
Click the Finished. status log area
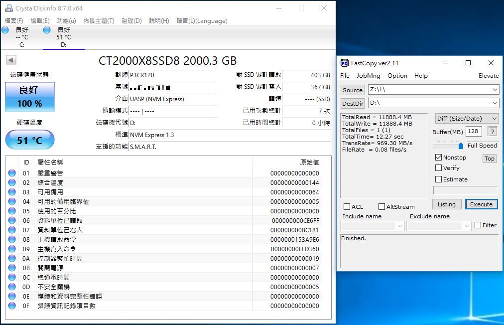click(x=419, y=251)
